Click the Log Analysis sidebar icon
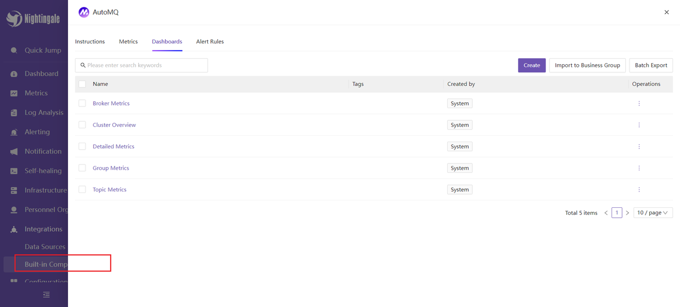This screenshot has width=680, height=307. tap(14, 113)
